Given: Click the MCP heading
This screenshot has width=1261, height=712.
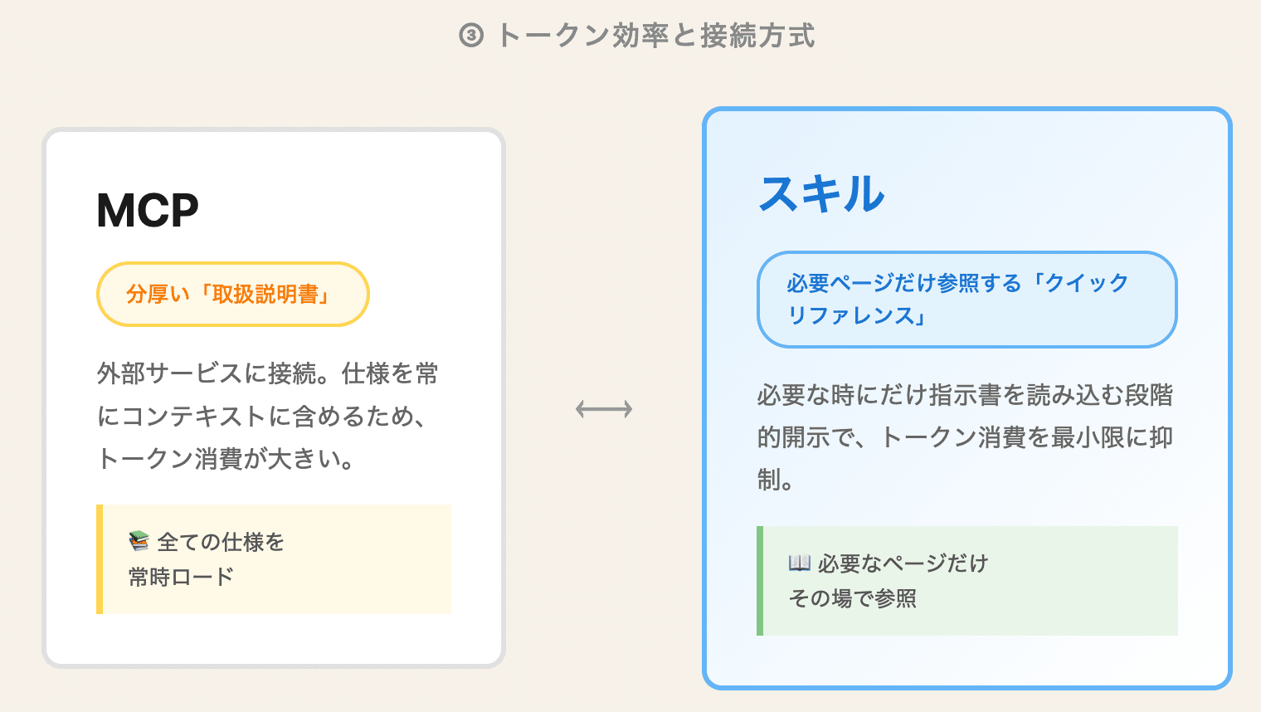Looking at the screenshot, I should 148,210.
